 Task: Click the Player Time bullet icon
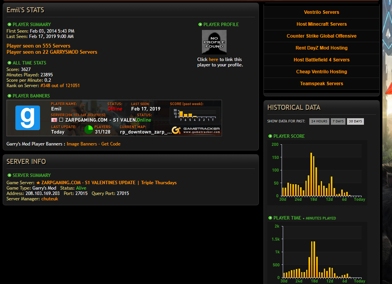click(270, 218)
